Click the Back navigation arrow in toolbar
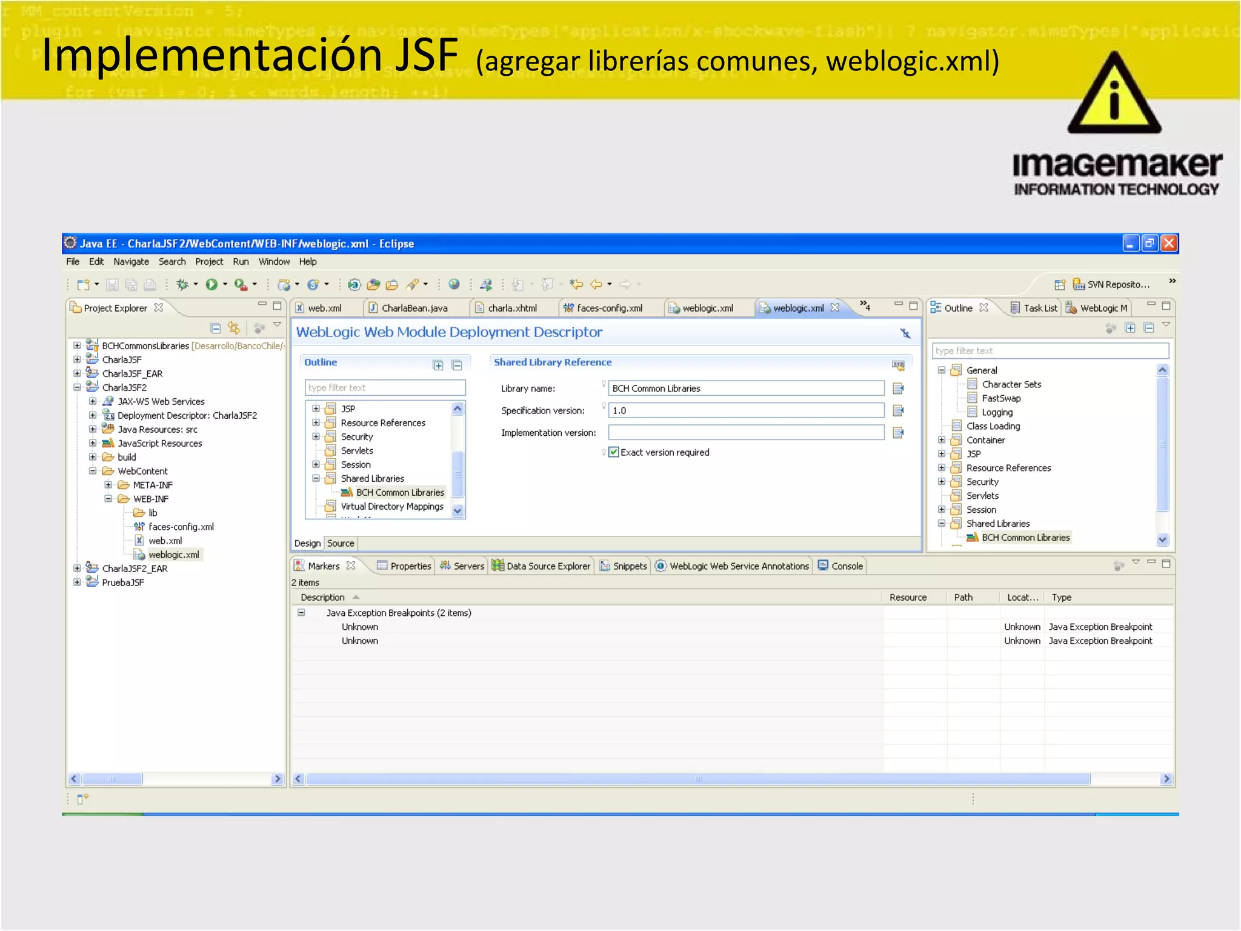 596,284
